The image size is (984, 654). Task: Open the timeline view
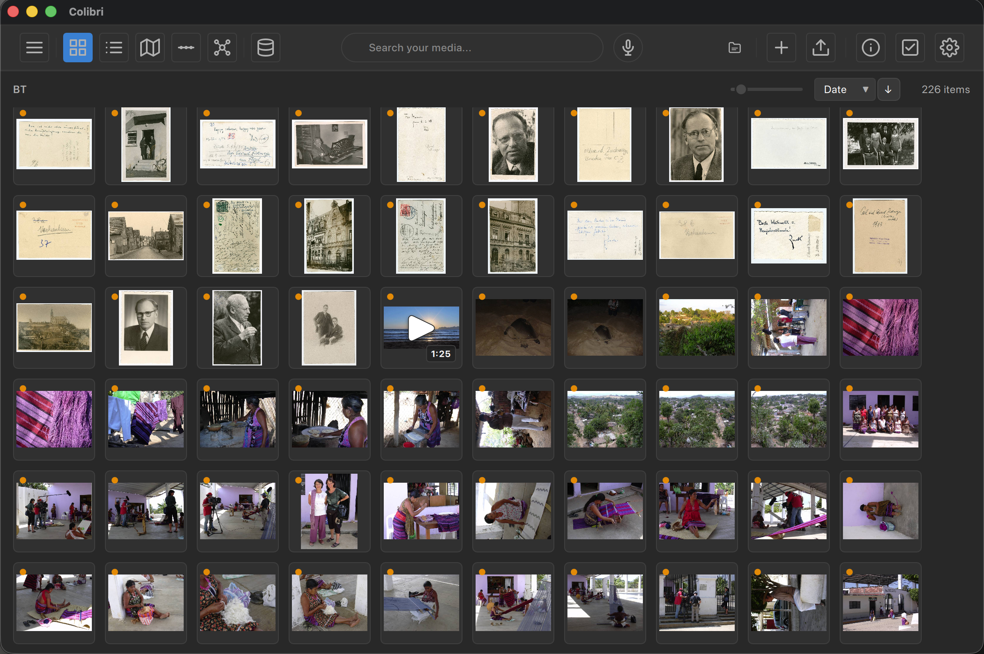pos(186,48)
